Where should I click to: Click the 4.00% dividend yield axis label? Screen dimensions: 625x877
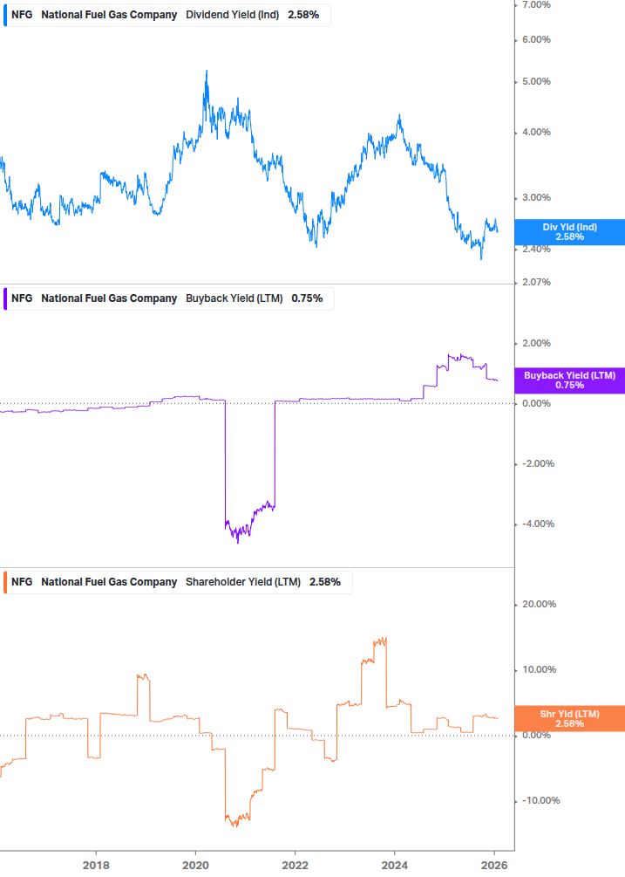tap(536, 133)
